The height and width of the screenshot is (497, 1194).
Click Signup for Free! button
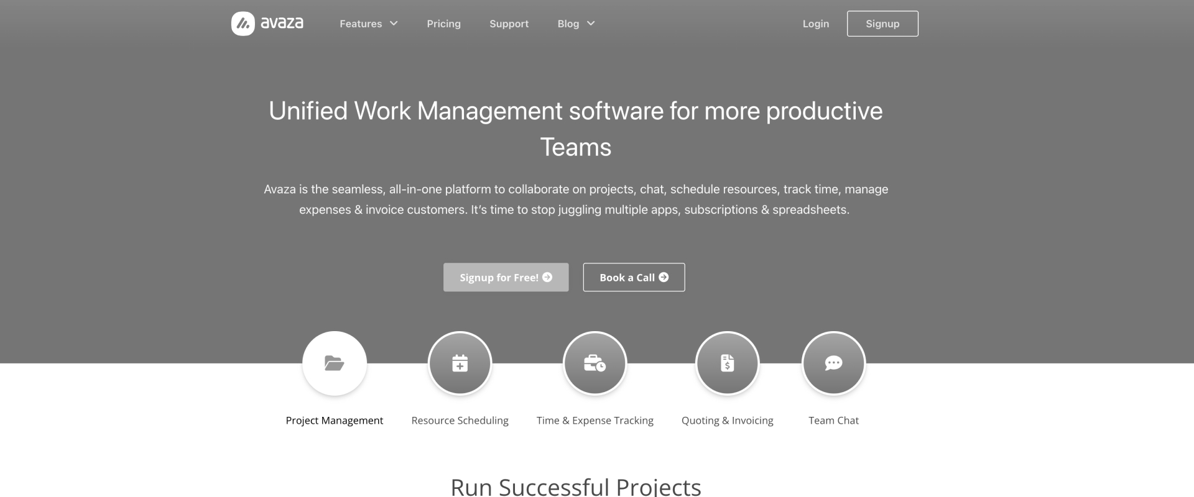coord(506,277)
